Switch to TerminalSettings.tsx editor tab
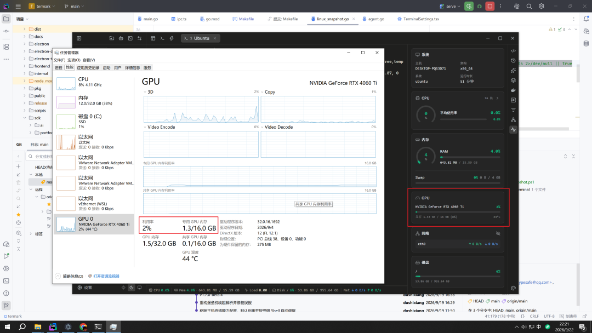 pyautogui.click(x=418, y=19)
